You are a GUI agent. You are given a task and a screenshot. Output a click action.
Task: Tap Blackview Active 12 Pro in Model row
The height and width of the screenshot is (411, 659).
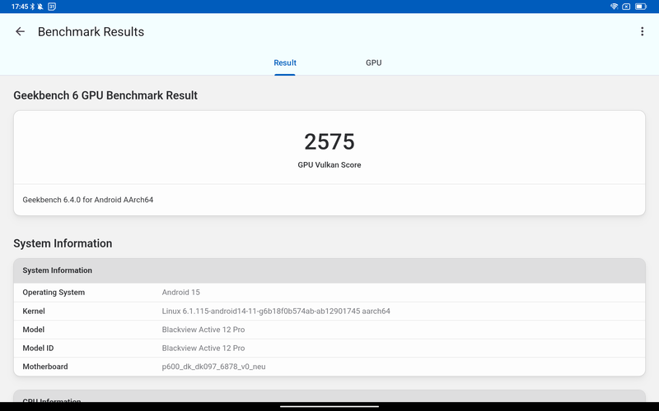coord(203,330)
